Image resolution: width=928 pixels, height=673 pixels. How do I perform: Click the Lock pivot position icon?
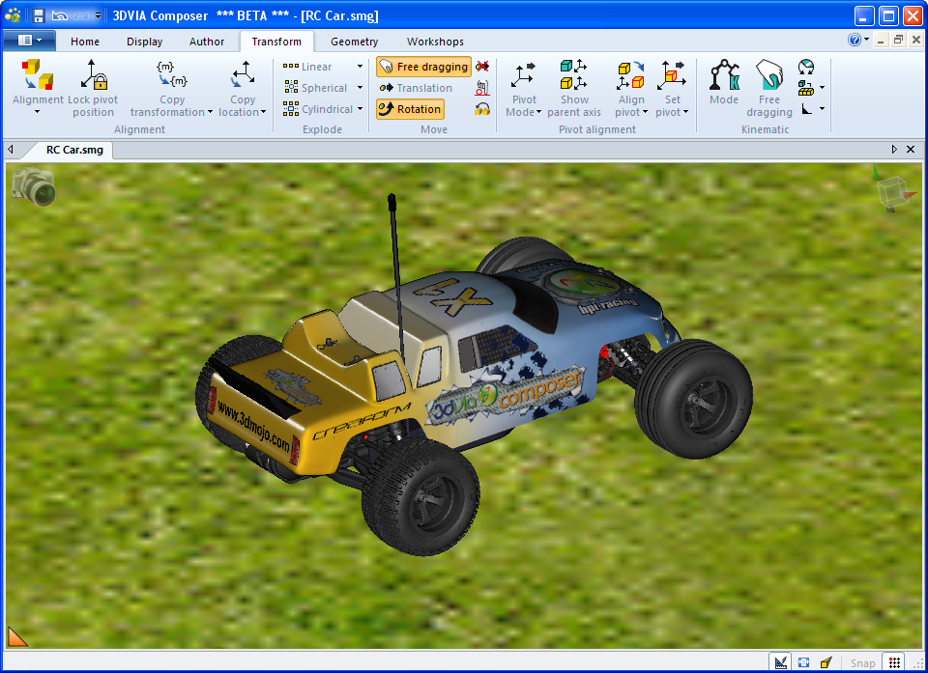(x=93, y=75)
